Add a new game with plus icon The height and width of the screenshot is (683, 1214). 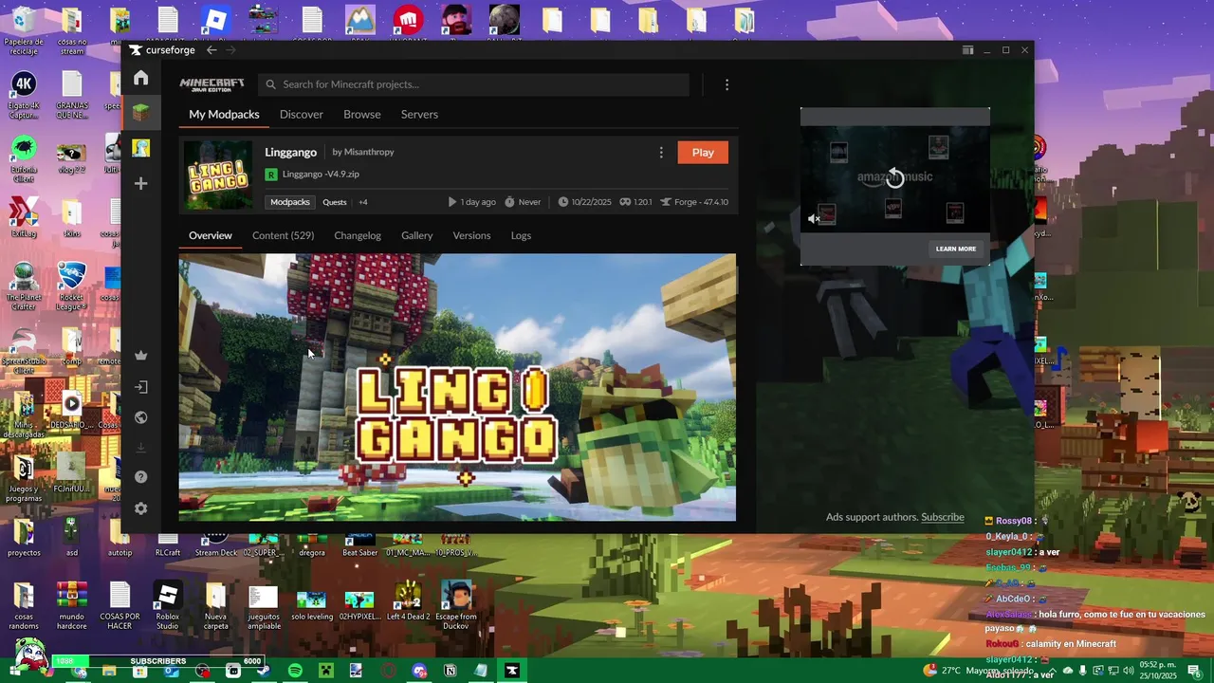click(x=140, y=183)
